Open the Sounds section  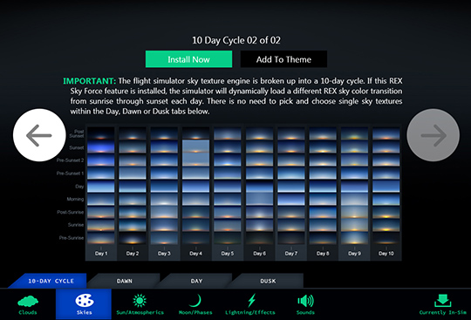coord(305,304)
